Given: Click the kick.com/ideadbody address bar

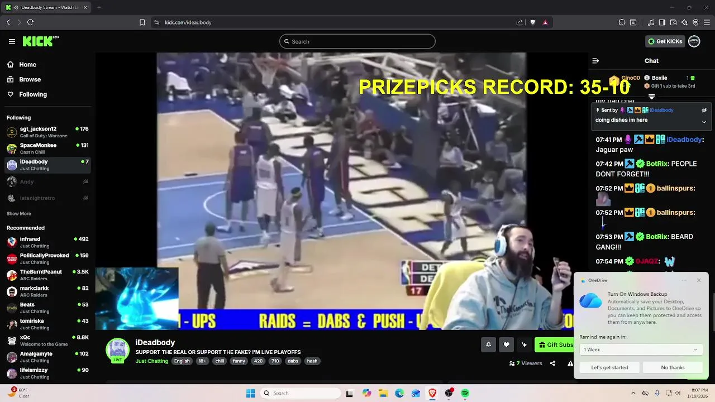Looking at the screenshot, I should pyautogui.click(x=335, y=22).
